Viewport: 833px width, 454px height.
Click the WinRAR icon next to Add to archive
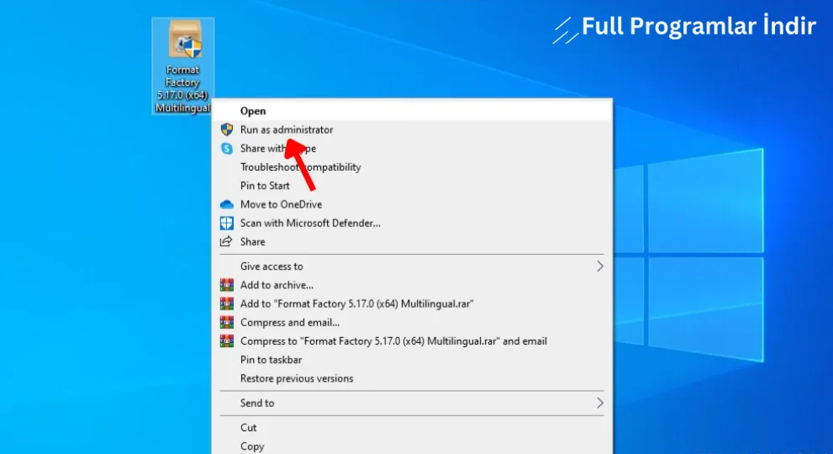[227, 285]
